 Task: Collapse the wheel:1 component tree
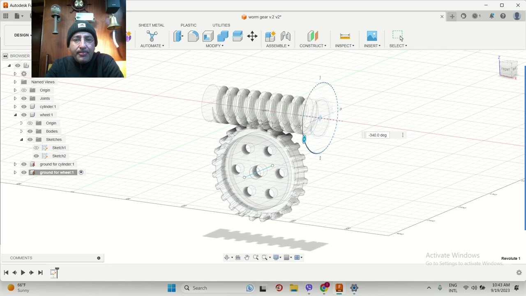(15, 115)
